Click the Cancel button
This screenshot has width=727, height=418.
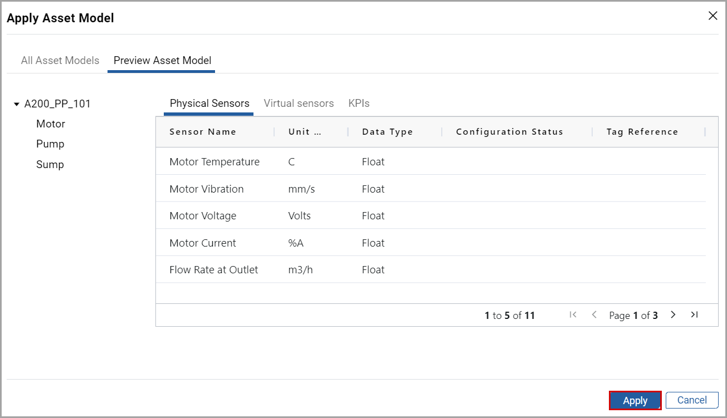[x=692, y=400]
